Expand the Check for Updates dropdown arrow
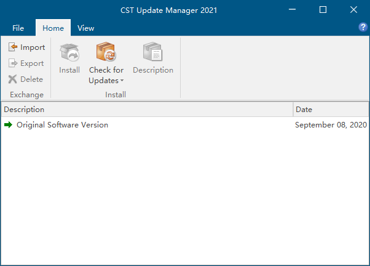This screenshot has height=266, width=370. pos(122,81)
